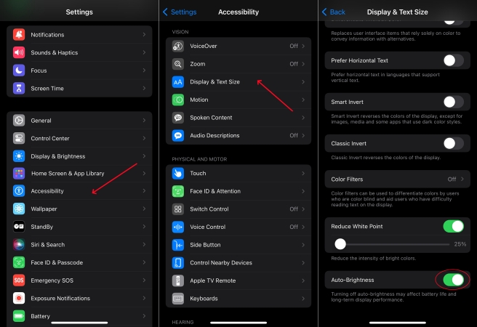The height and width of the screenshot is (327, 477).
Task: Tap the Accessibility icon in Settings
Action: click(x=19, y=191)
